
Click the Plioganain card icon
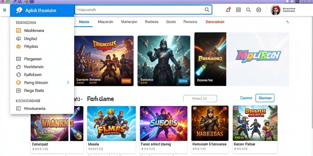(18, 59)
